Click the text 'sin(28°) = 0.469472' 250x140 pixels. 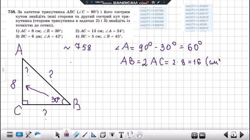click(197, 28)
